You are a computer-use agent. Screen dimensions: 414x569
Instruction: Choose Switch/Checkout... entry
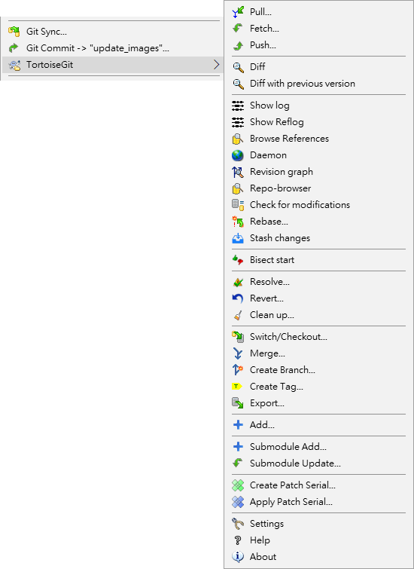tap(319, 337)
